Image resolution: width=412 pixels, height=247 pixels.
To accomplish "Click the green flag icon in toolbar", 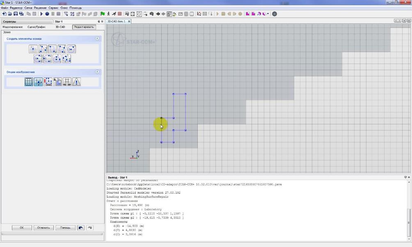I will (103, 14).
